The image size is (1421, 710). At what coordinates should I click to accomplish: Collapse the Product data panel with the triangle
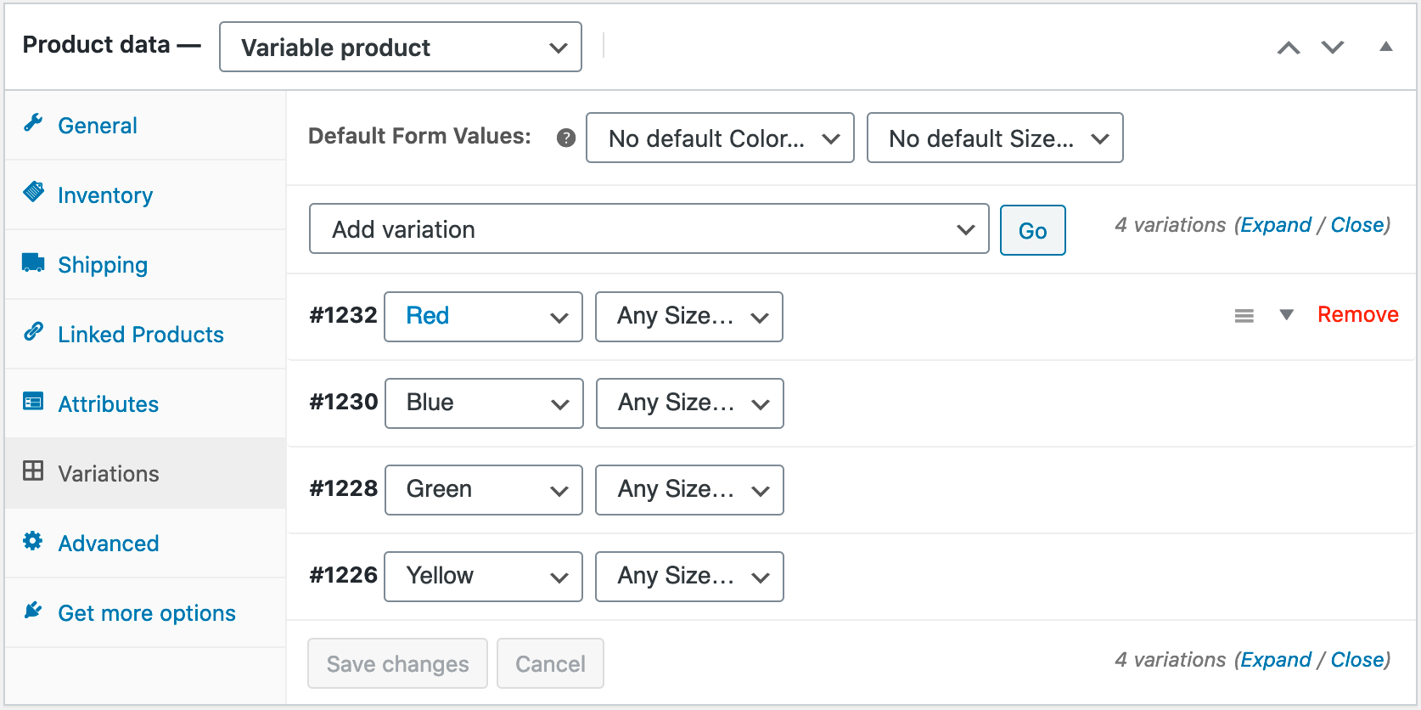click(x=1385, y=47)
